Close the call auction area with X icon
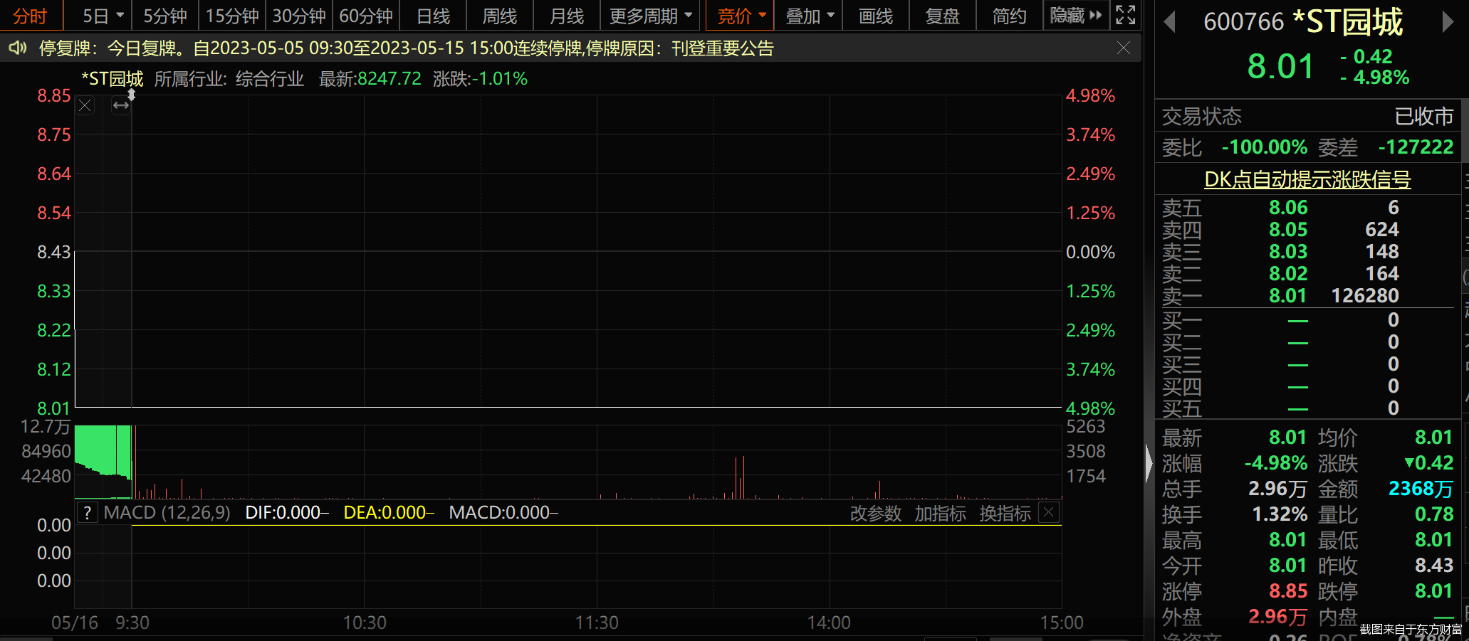The image size is (1469, 641). pos(85,106)
